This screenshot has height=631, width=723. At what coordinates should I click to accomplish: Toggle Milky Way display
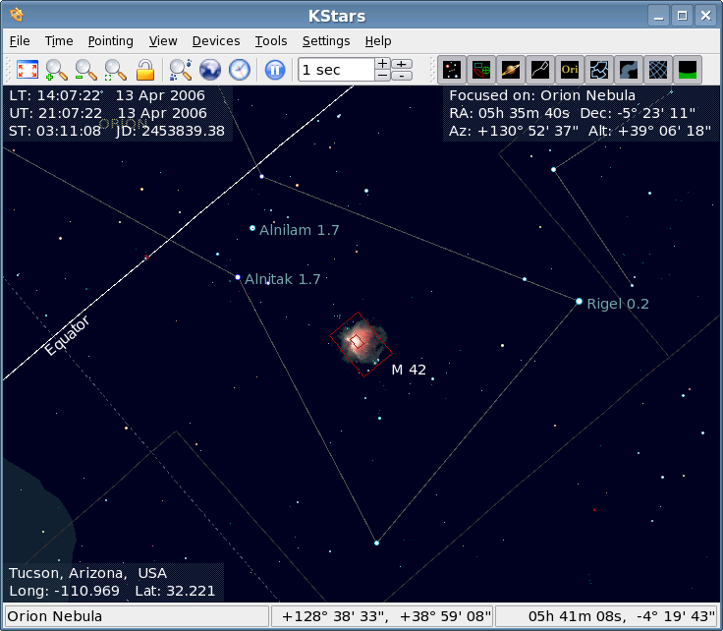[x=629, y=70]
